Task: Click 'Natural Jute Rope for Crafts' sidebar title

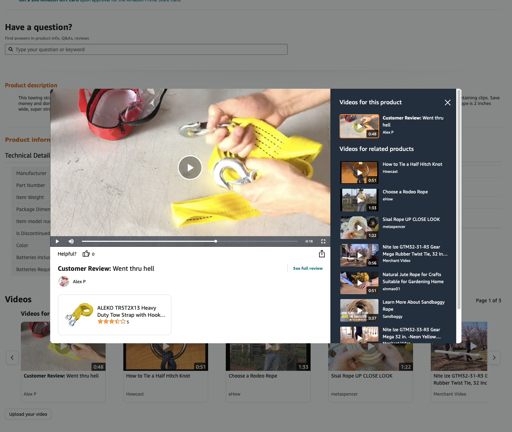Action: pos(413,278)
